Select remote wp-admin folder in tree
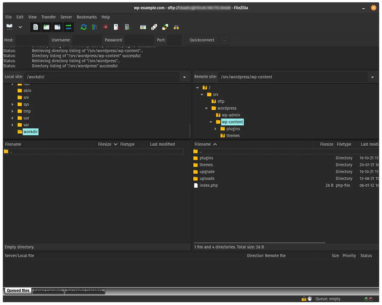The height and width of the screenshot is (305, 382). (231, 115)
